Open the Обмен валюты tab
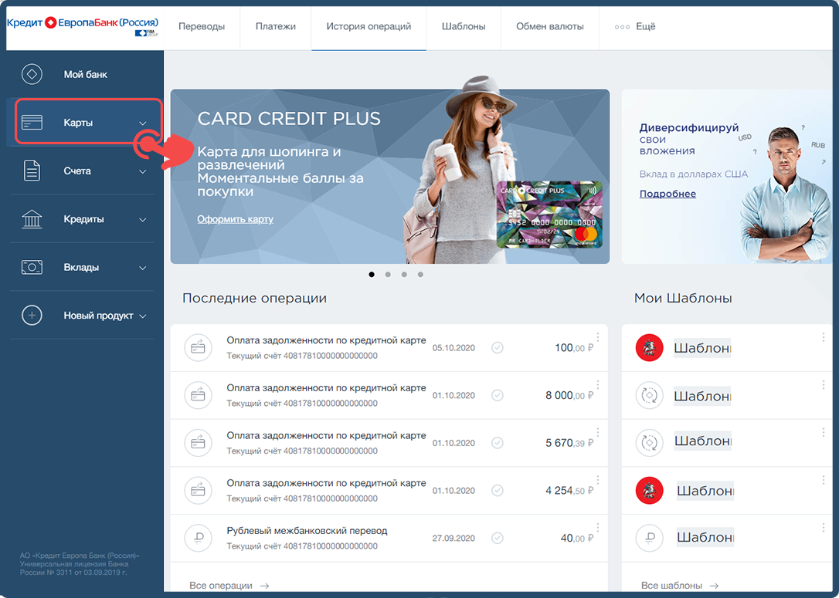Screen dimensions: 839x598 (549, 26)
